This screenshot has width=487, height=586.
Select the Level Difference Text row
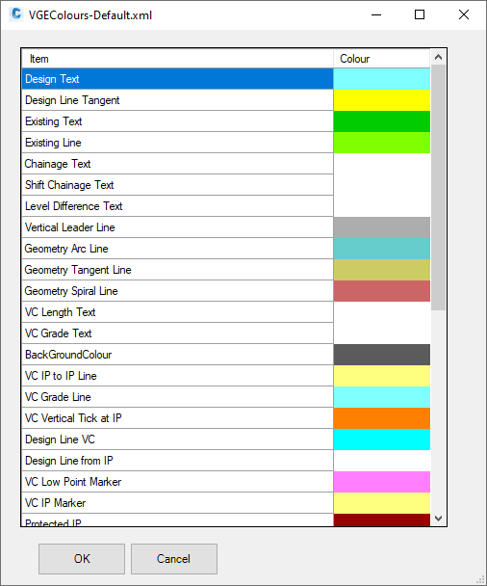click(226, 206)
